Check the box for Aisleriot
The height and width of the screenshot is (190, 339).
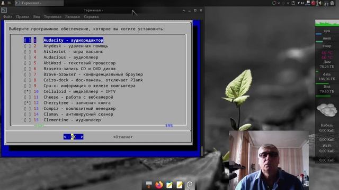pos(28,52)
